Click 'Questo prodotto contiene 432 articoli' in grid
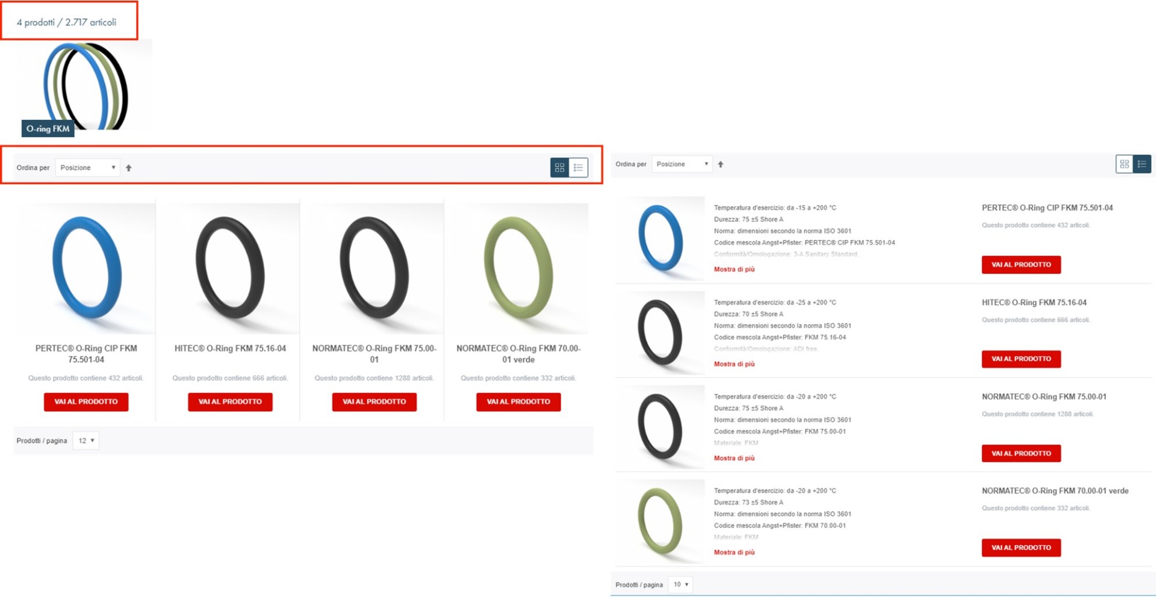Viewport: 1156px width, 597px height. [85, 379]
